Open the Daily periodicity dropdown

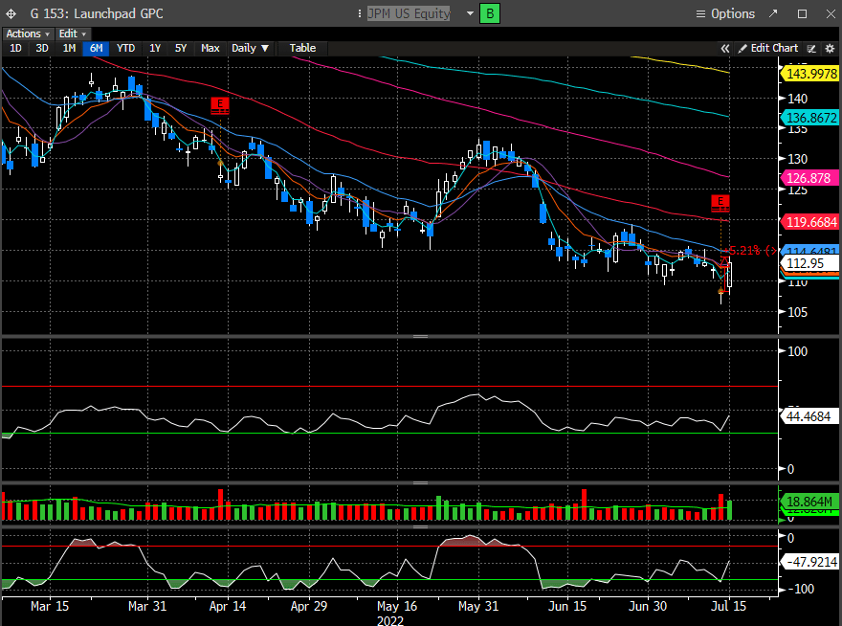(x=250, y=49)
